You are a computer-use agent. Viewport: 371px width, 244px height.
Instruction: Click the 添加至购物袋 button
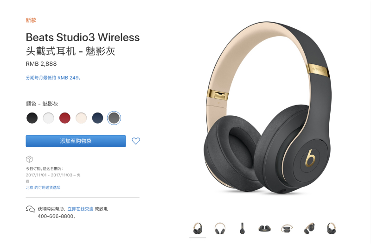(76, 141)
